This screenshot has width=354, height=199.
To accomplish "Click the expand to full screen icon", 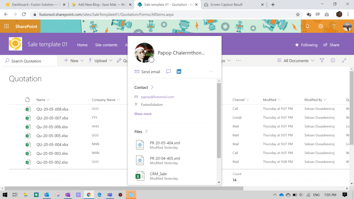I will [x=344, y=60].
